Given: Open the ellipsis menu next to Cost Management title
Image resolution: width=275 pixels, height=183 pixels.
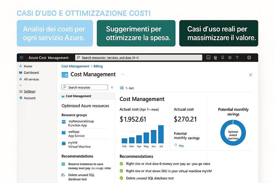Looking at the screenshot, I should 123,75.
